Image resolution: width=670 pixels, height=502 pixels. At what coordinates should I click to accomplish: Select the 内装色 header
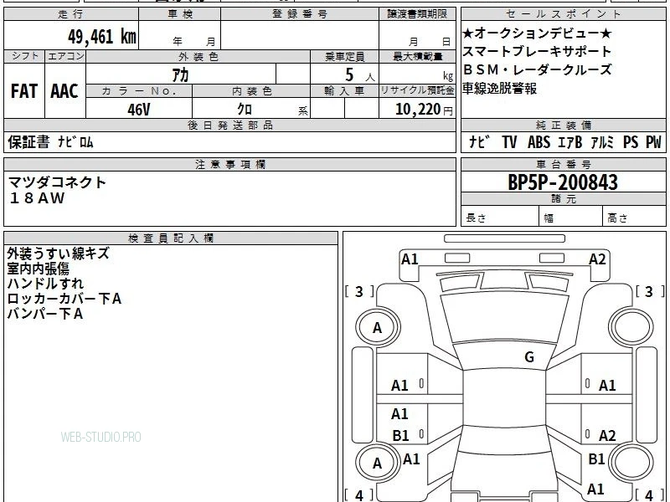252,91
